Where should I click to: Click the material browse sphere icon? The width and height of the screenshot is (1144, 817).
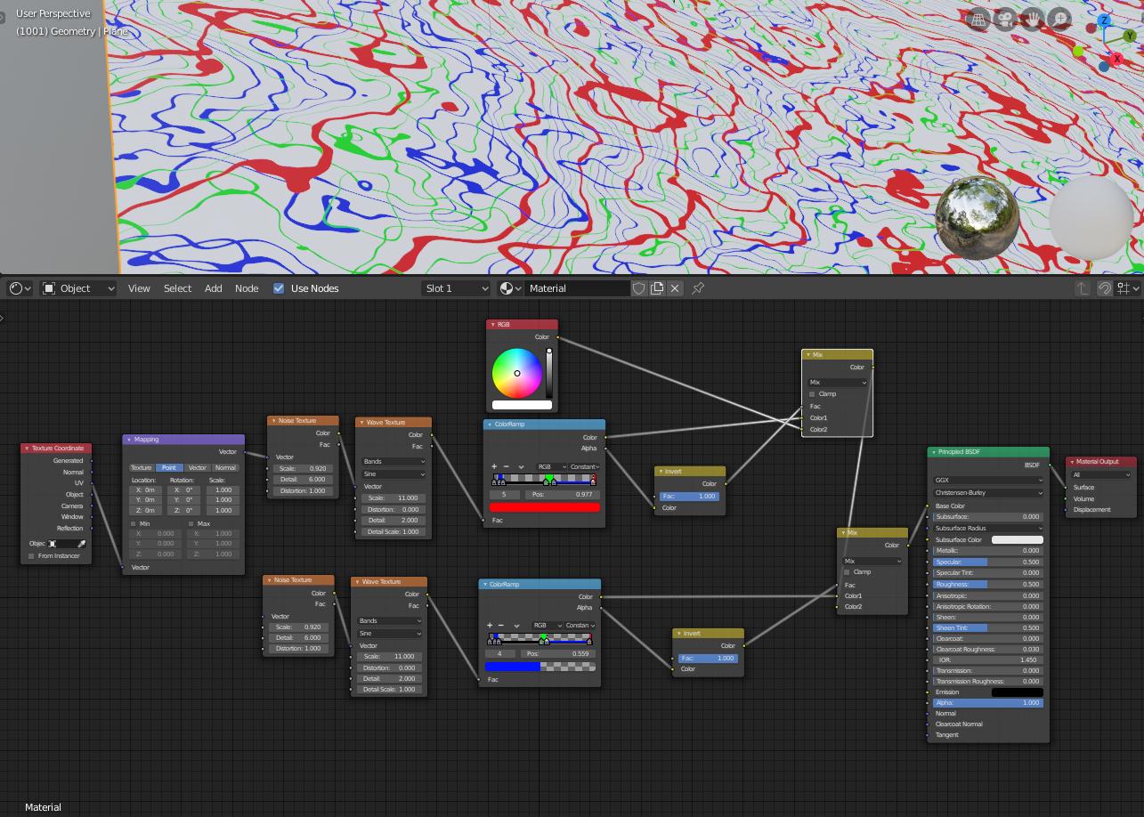(x=509, y=288)
